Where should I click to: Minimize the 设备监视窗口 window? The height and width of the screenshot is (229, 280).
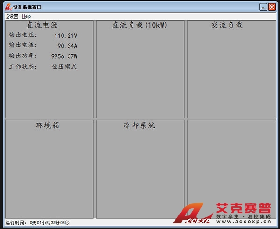click(263, 7)
